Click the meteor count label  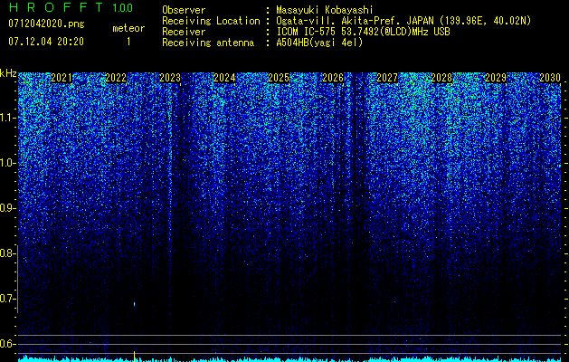pos(128,28)
